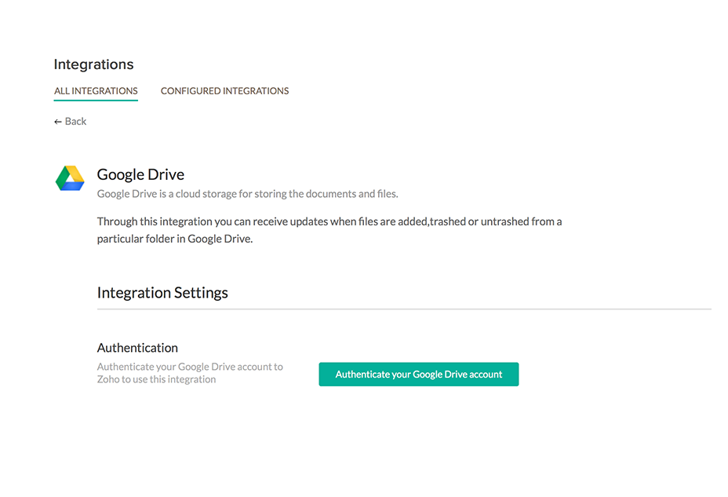Switch to the All Integrations tab
Viewport: 728px width, 497px height.
96,91
